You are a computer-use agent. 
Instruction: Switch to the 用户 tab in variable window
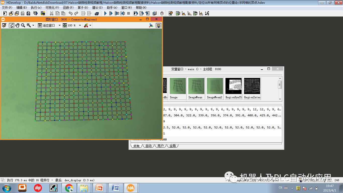[160, 146]
